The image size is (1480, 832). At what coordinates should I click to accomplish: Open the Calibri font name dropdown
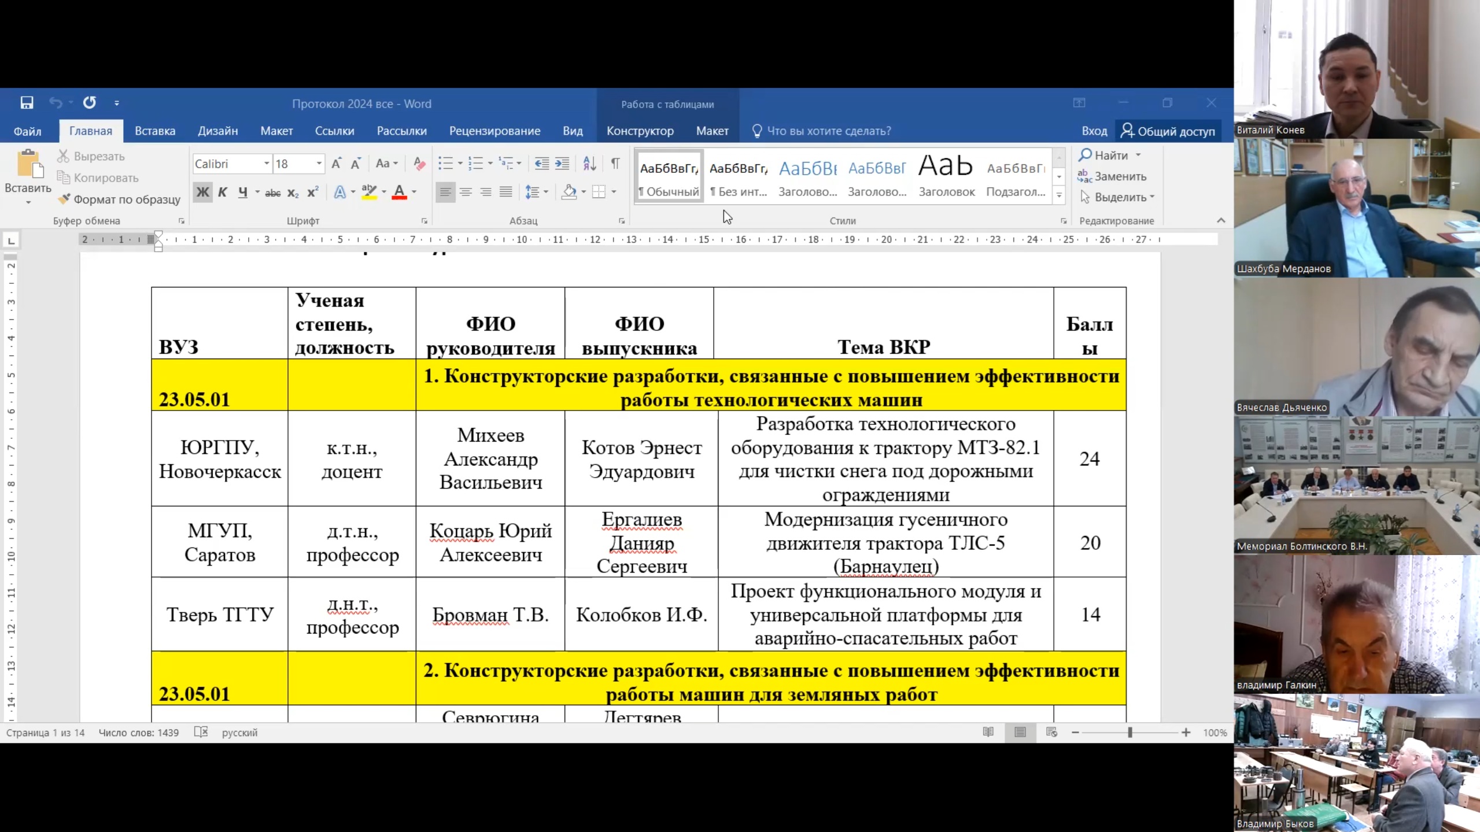267,164
